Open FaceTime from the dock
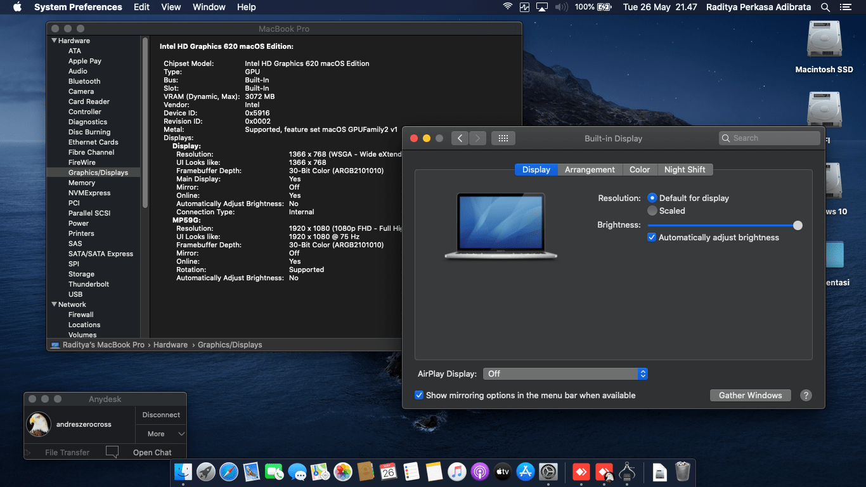The height and width of the screenshot is (487, 866). click(275, 472)
